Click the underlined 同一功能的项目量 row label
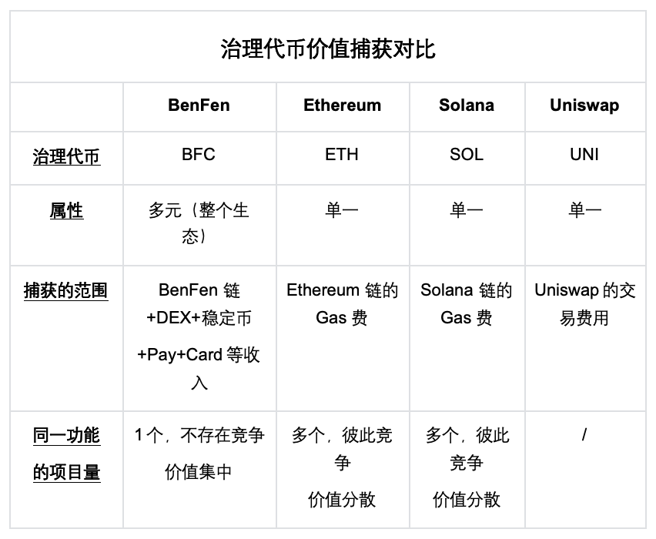Screen dimensions: 656x539 (x=66, y=454)
